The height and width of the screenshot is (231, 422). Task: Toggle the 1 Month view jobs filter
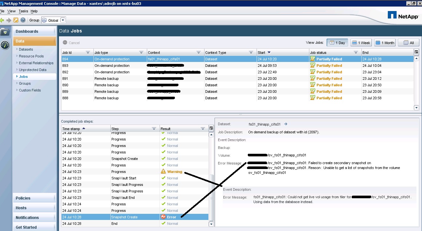coord(385,43)
